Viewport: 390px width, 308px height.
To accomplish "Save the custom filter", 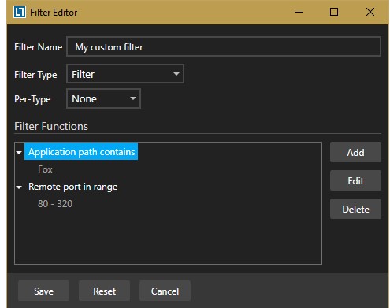I will coord(43,291).
